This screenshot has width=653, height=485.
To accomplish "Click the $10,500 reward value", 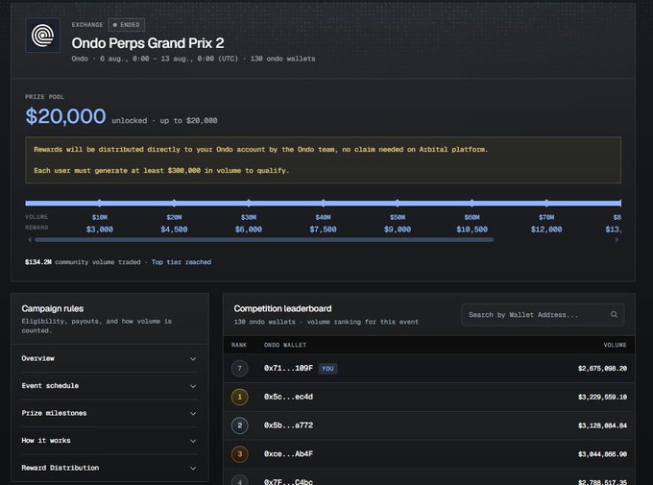I will pyautogui.click(x=472, y=230).
